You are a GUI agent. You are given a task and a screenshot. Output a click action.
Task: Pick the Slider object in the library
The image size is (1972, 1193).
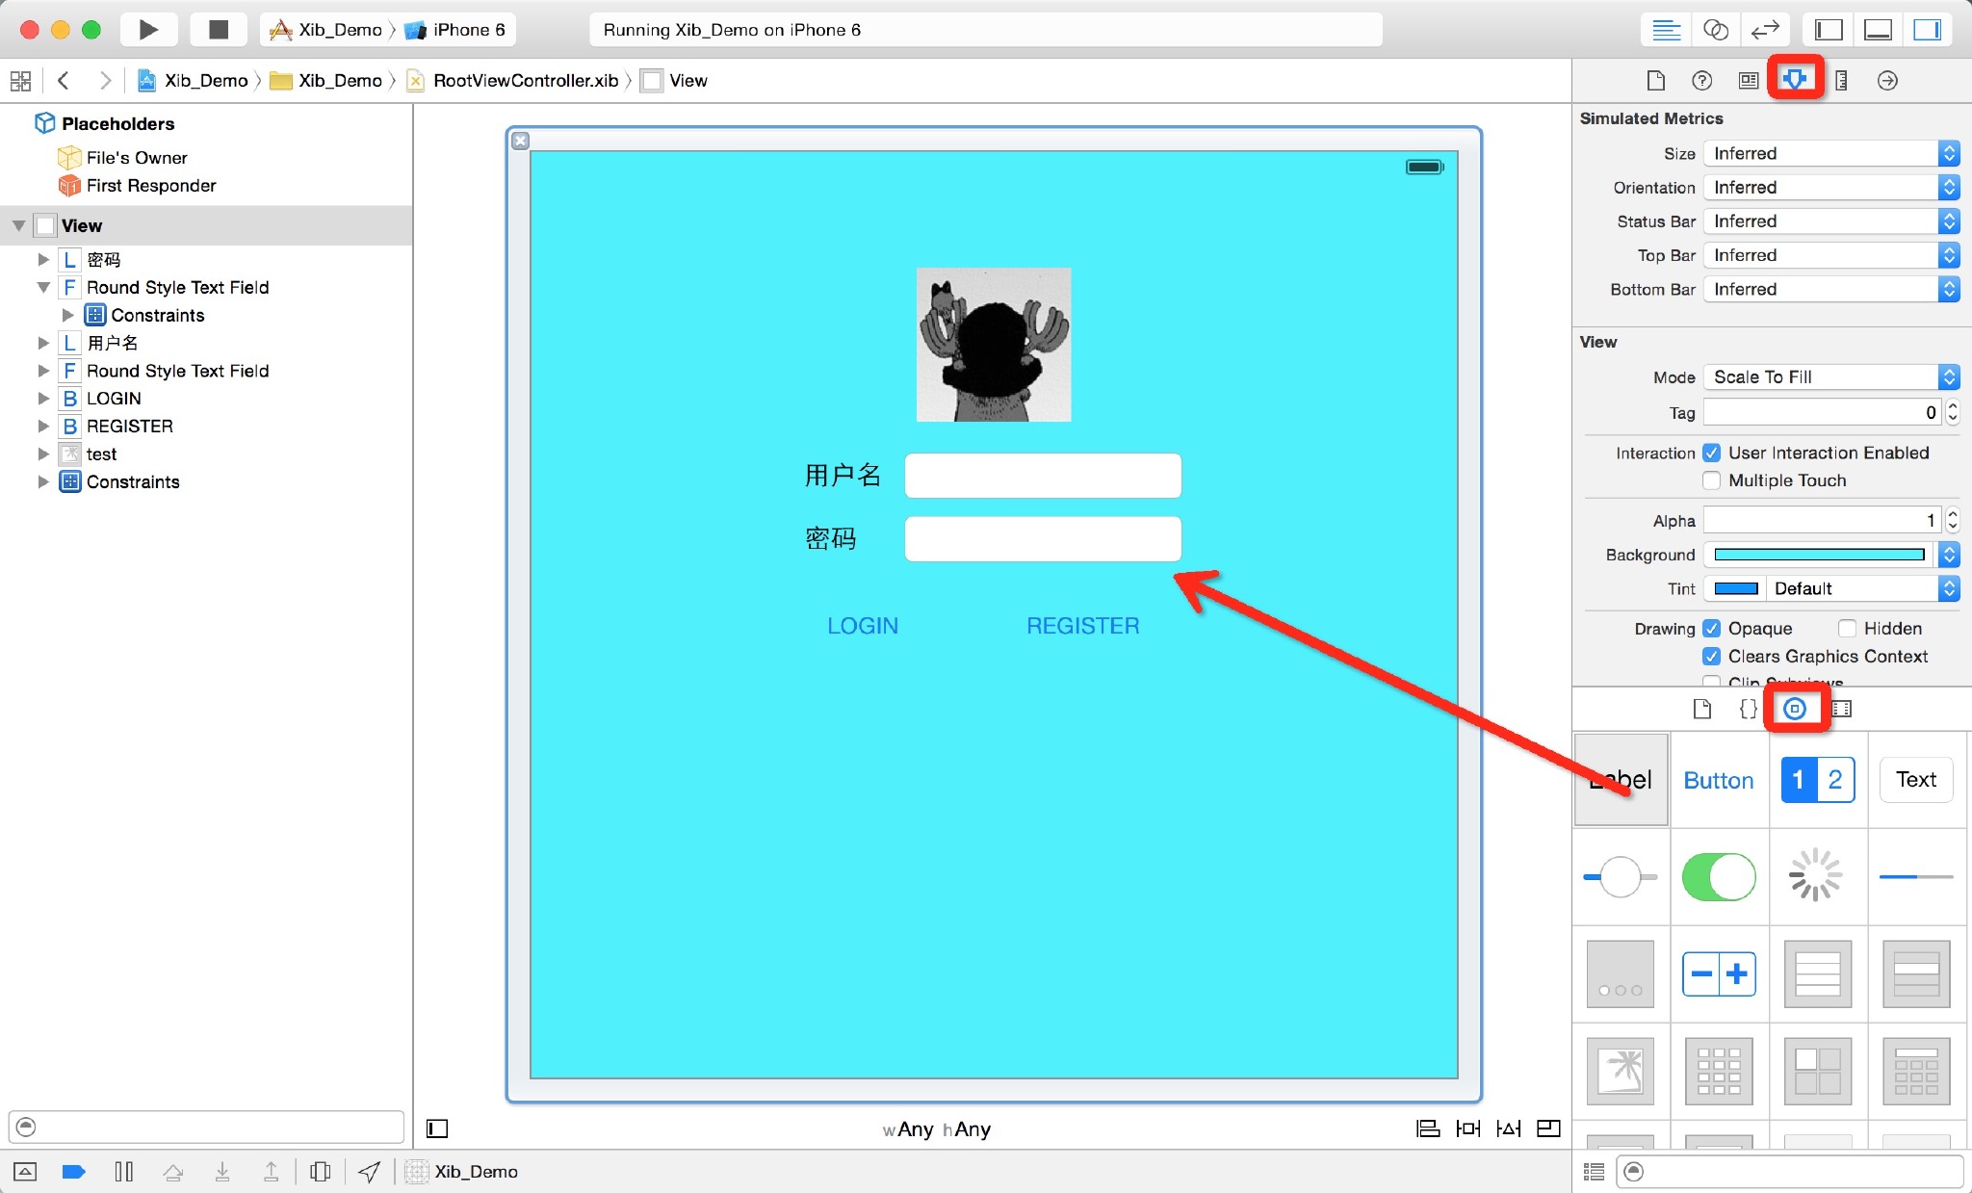pyautogui.click(x=1621, y=876)
